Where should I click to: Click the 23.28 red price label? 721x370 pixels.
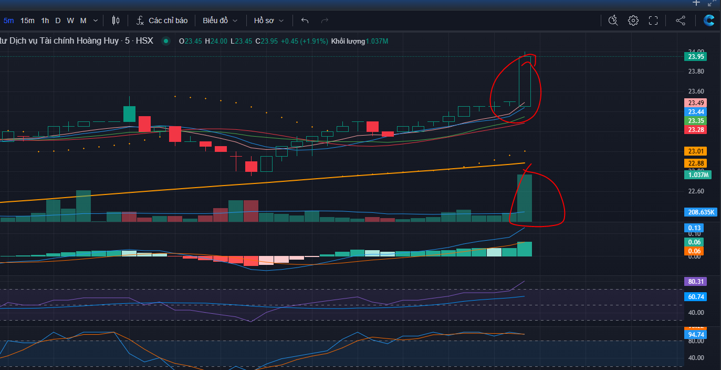coord(696,130)
